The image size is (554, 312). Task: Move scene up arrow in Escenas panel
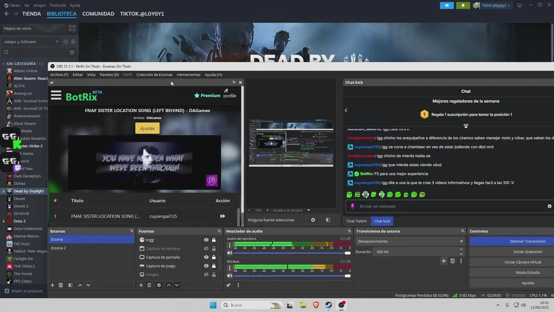[80, 285]
